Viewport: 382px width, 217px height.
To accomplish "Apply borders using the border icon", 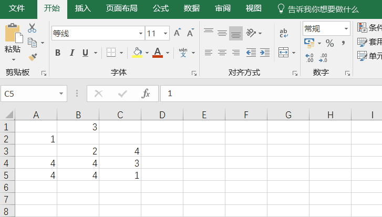I will pyautogui.click(x=111, y=53).
